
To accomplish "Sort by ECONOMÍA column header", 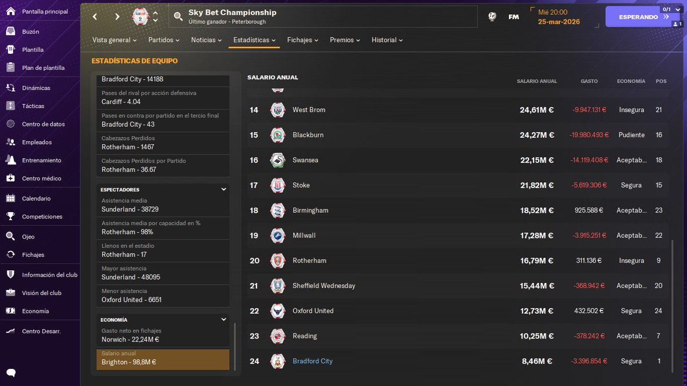I will point(631,81).
